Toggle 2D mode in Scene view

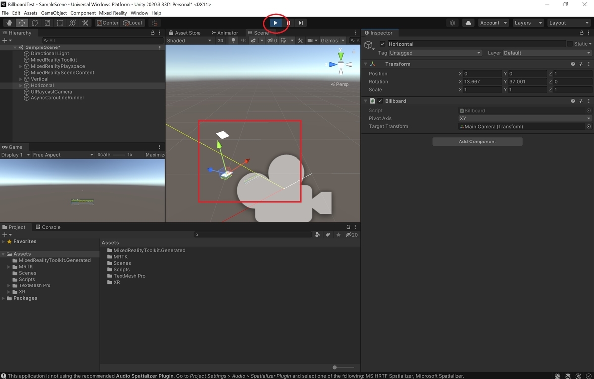tap(221, 41)
